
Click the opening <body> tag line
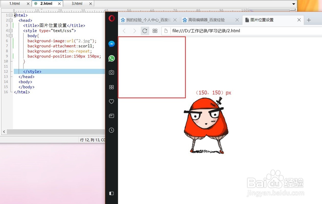click(x=25, y=82)
